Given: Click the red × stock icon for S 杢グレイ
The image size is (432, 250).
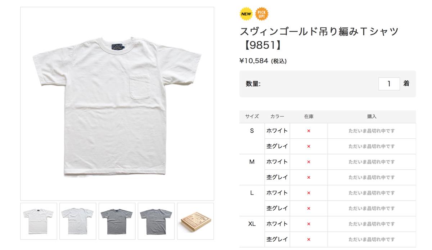Looking at the screenshot, I should click(309, 147).
